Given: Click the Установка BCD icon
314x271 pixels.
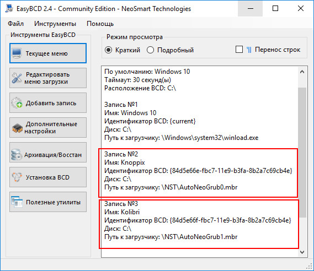Looking at the screenshot, I should tap(17, 177).
